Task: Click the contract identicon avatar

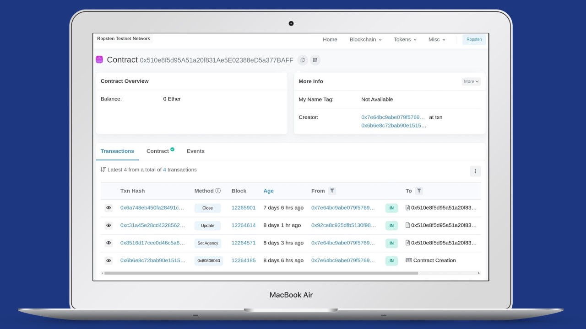Action: click(99, 59)
